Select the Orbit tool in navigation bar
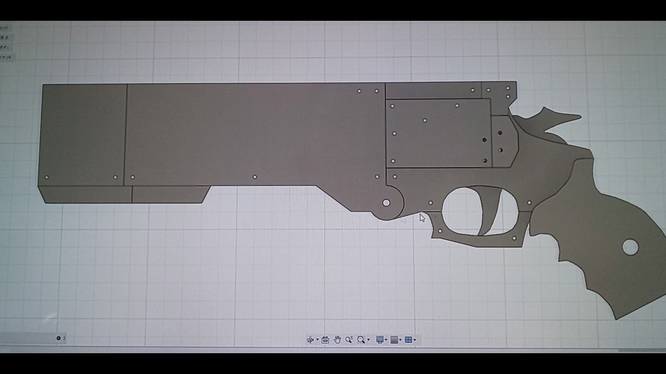This screenshot has height=374, width=666. click(310, 339)
